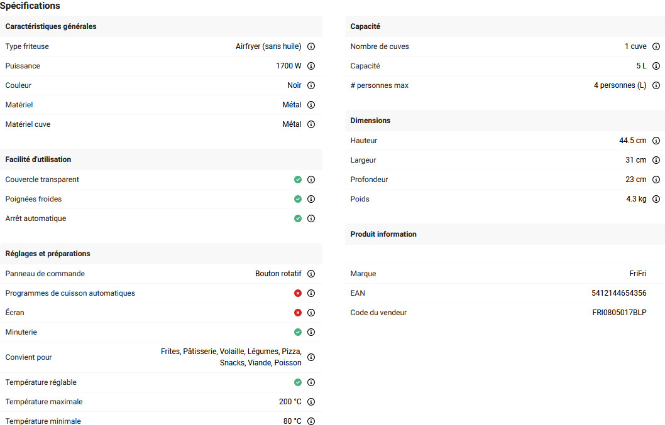
Task: Click the FriFri brand value
Action: tap(637, 274)
